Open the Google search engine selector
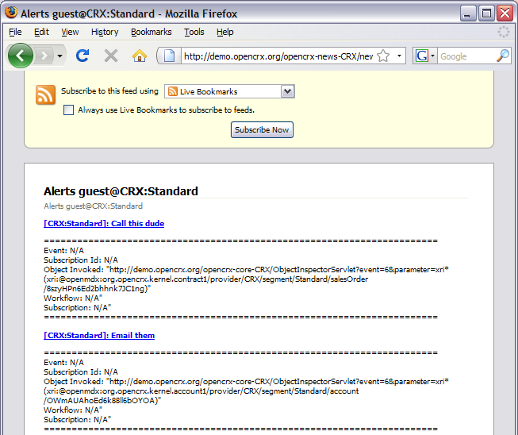 tap(424, 56)
